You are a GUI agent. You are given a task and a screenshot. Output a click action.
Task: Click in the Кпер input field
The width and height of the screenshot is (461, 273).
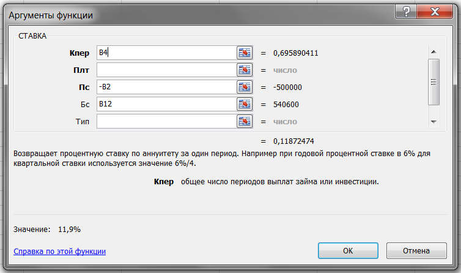(x=167, y=53)
